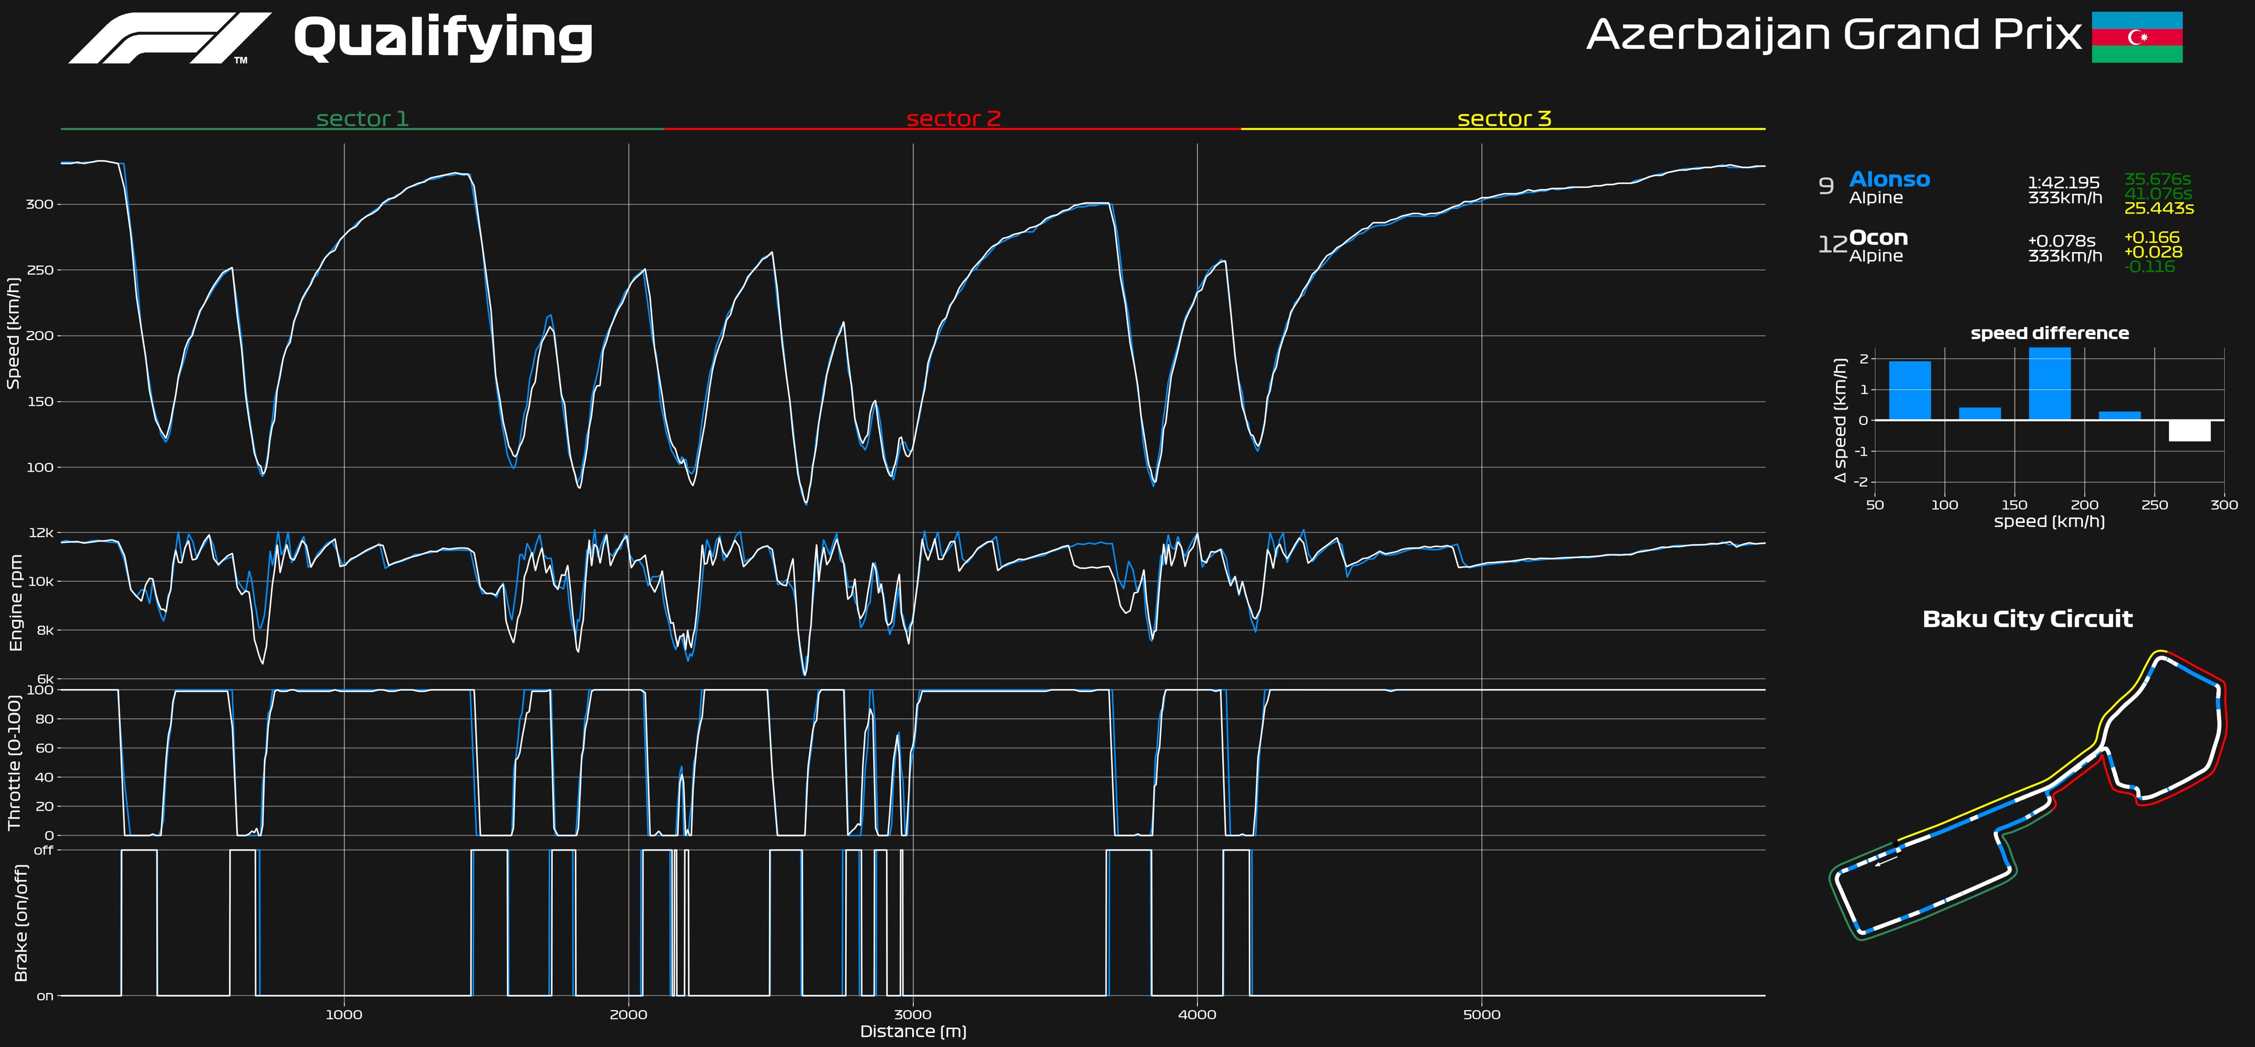Click the Qualifying title text

[443, 39]
